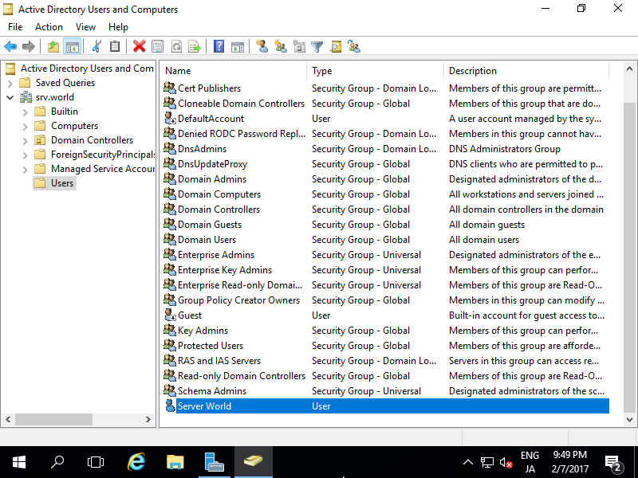Open File Explorer from the taskbar

click(175, 462)
